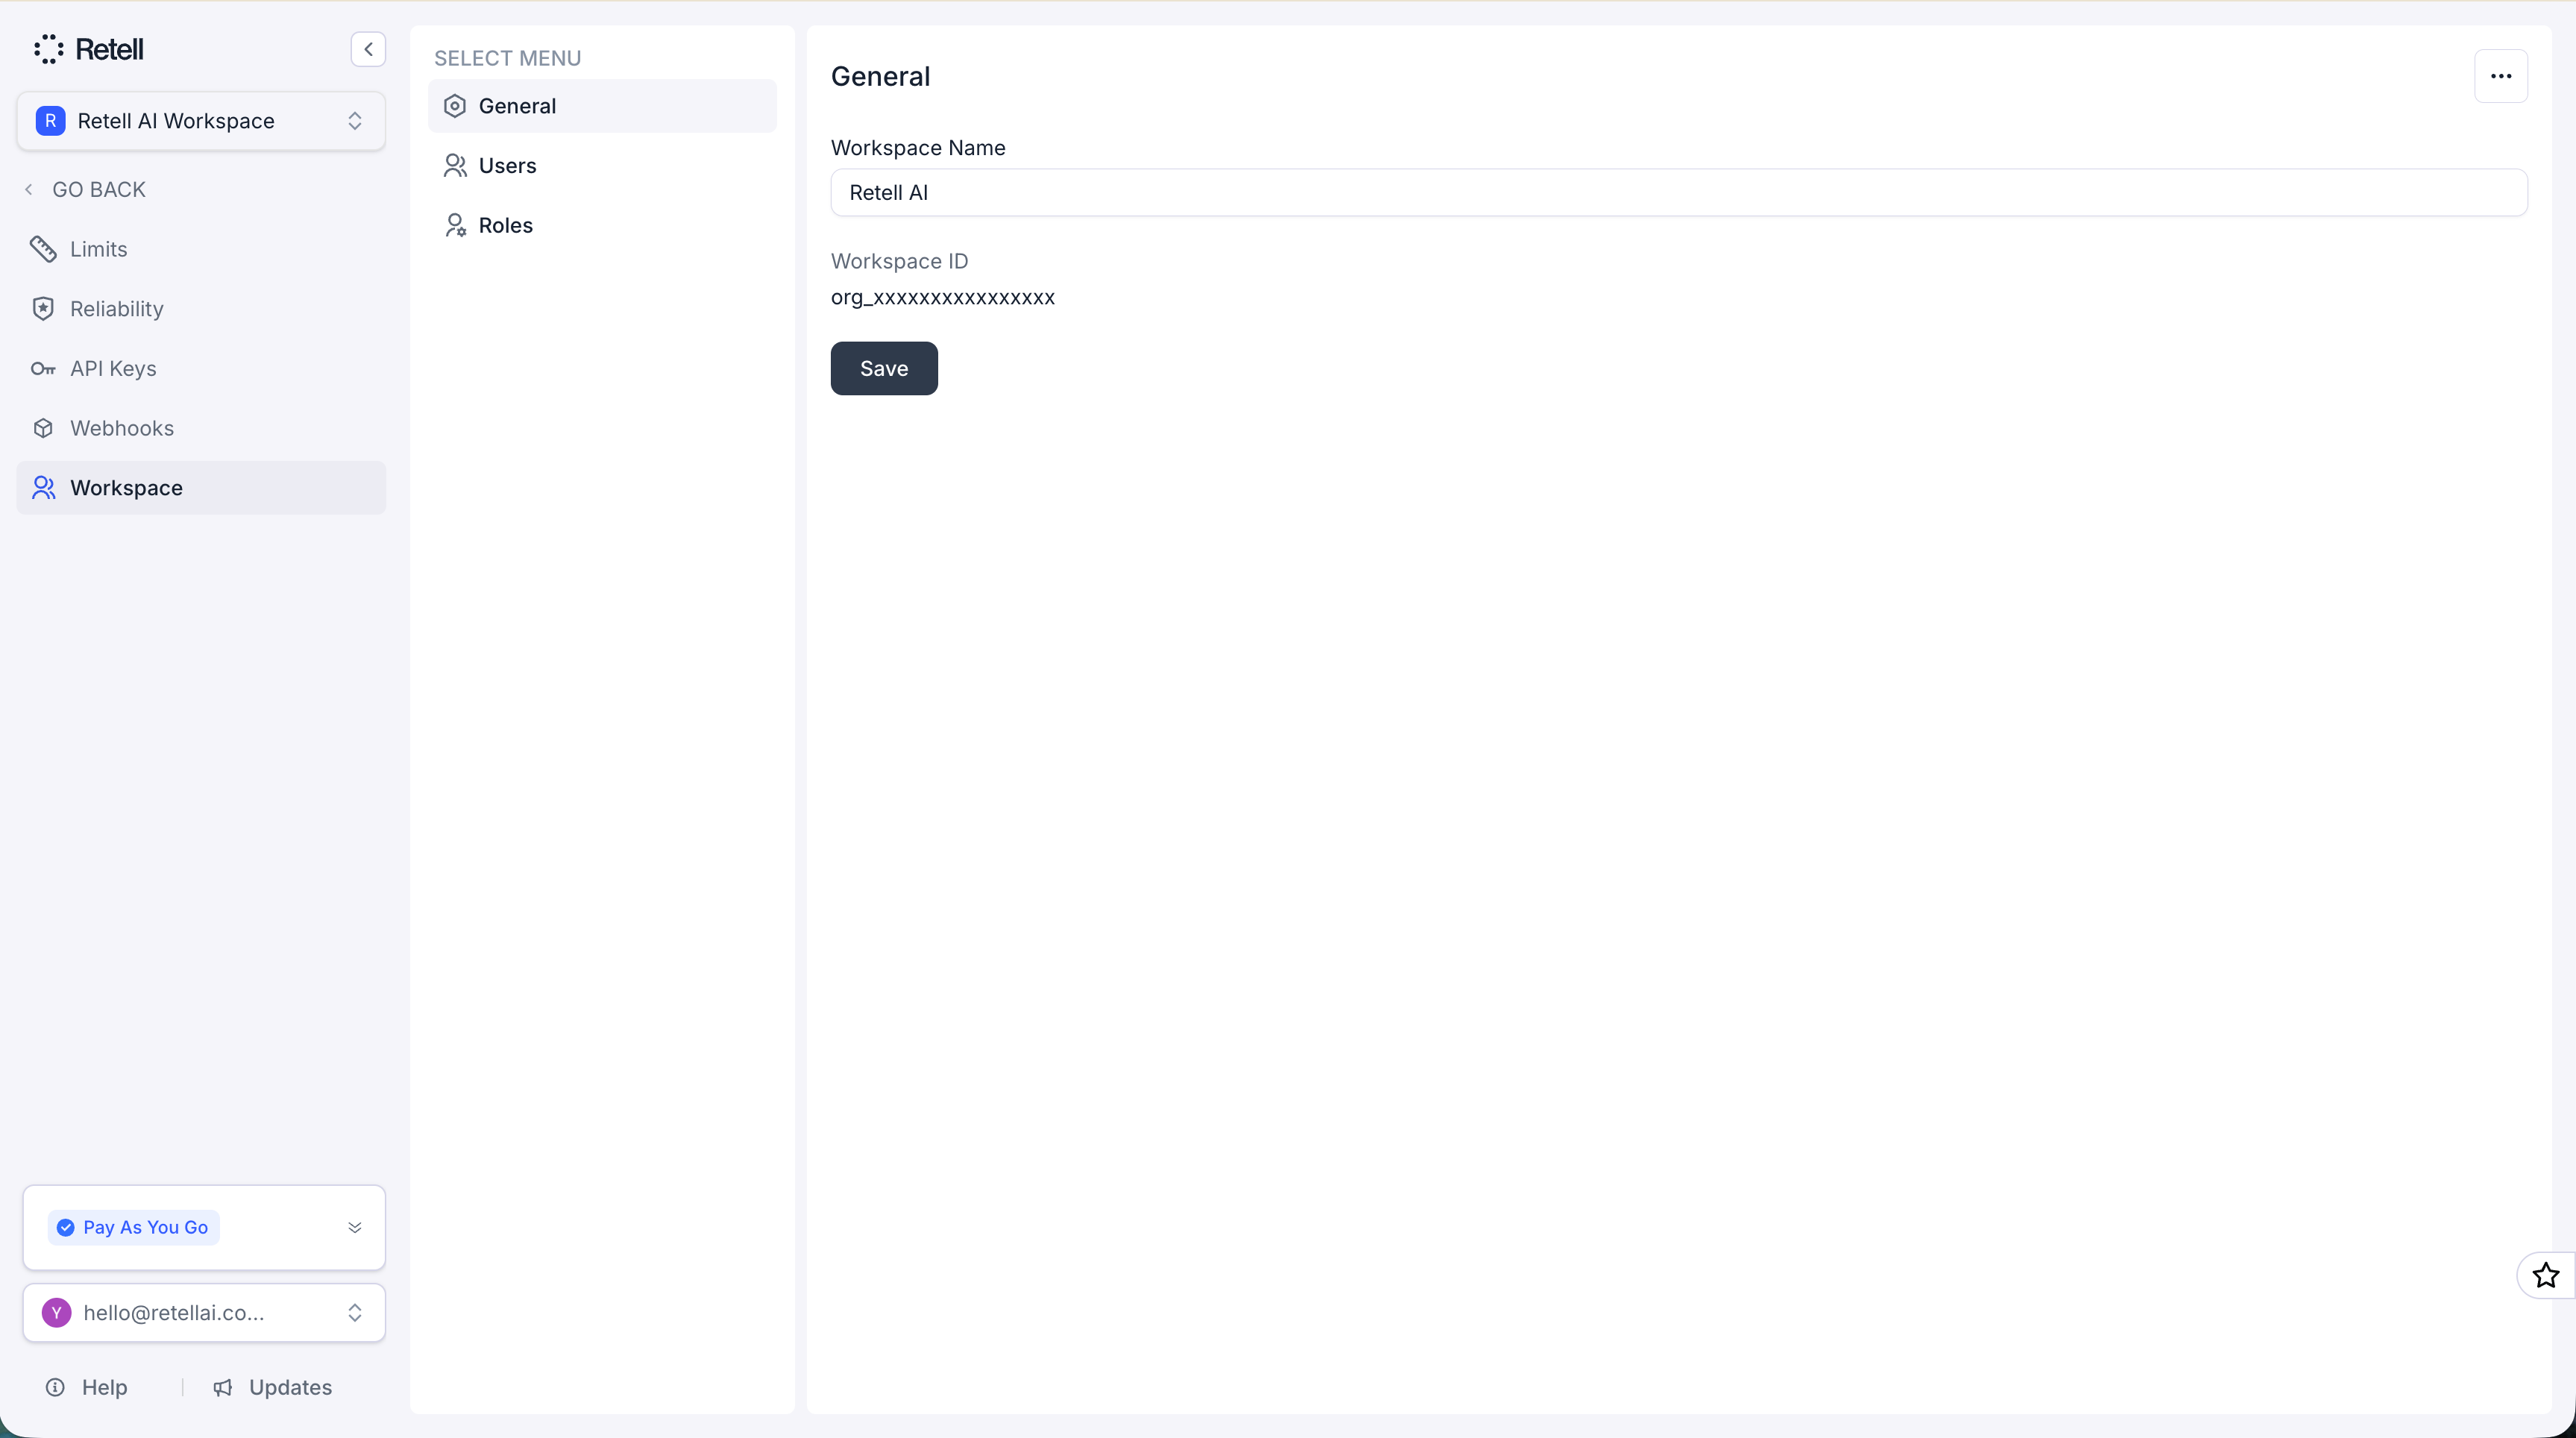2576x1438 pixels.
Task: Click the General page heading
Action: coord(880,76)
